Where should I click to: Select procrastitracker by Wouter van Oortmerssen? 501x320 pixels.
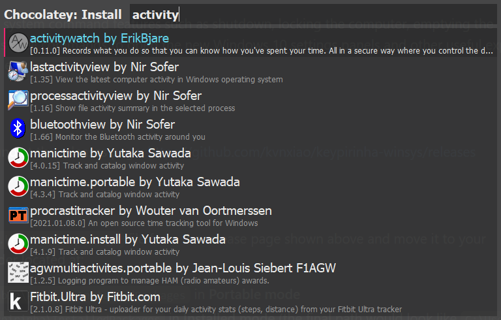(x=250, y=215)
